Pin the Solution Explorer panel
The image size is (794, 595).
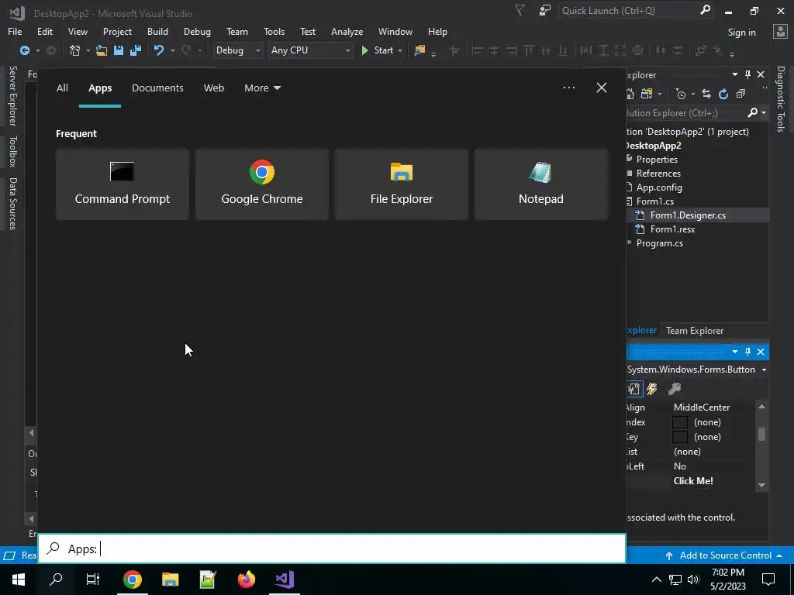pos(747,75)
